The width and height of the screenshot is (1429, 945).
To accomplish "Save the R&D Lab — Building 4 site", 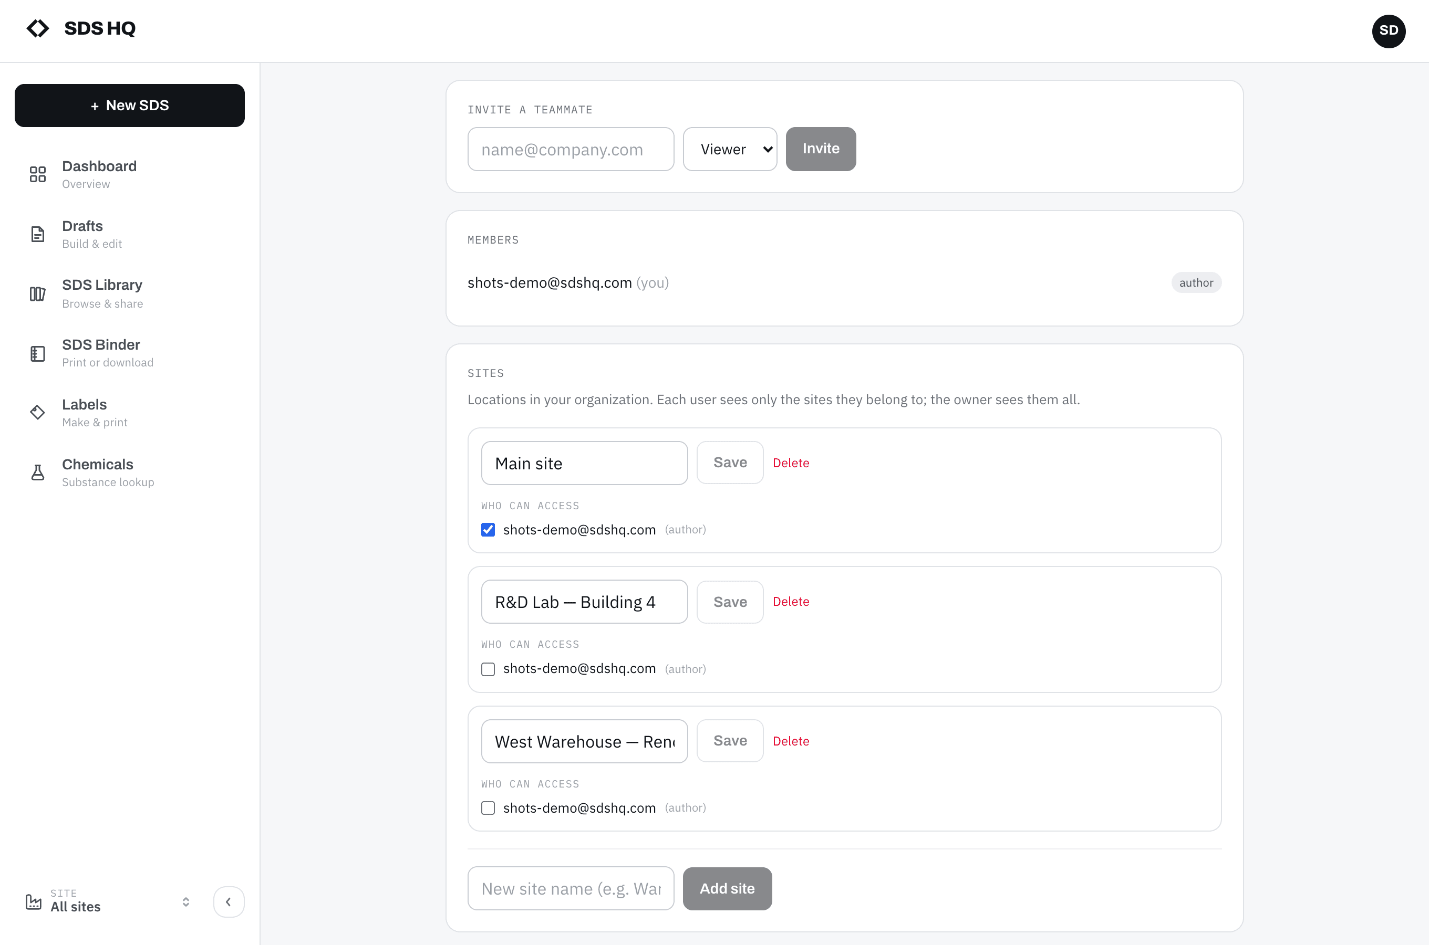I will tap(730, 602).
